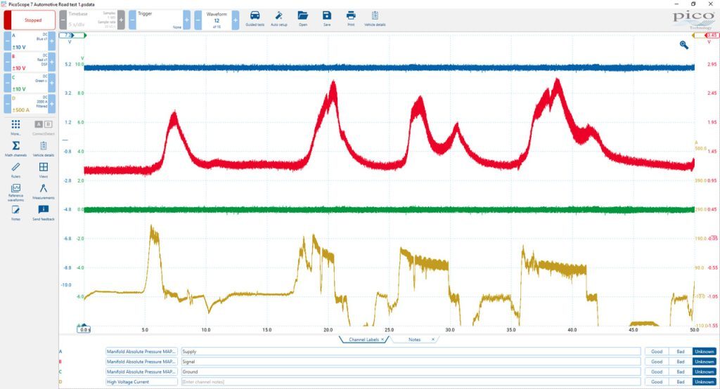Open Channel D ±500 A options
Screen dimensions: 720x389
pyautogui.click(x=30, y=105)
